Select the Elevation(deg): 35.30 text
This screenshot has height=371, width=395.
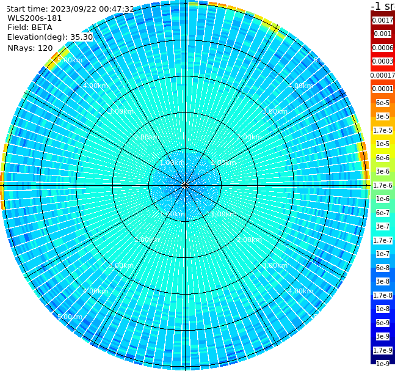point(50,37)
